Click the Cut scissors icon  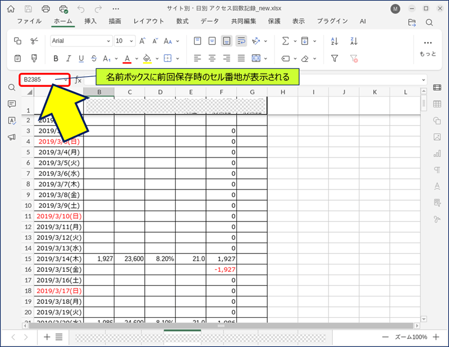[34, 41]
